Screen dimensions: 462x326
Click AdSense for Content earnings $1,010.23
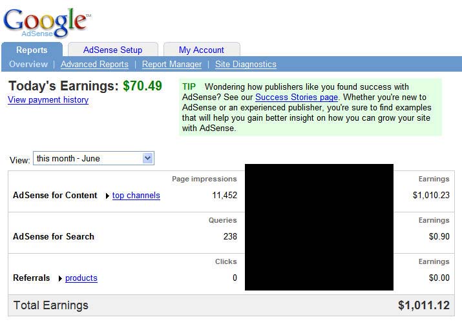pos(431,195)
